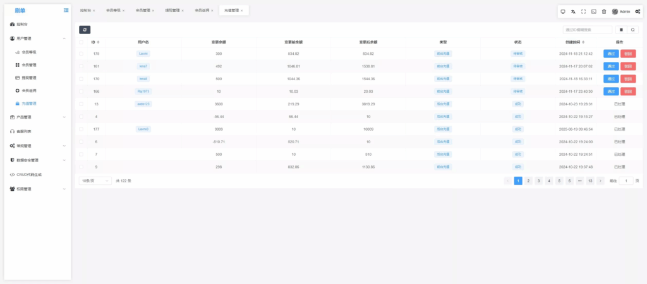Collapse the sidebar using the menu fold icon
Viewport: 647px width, 284px height.
(x=66, y=11)
